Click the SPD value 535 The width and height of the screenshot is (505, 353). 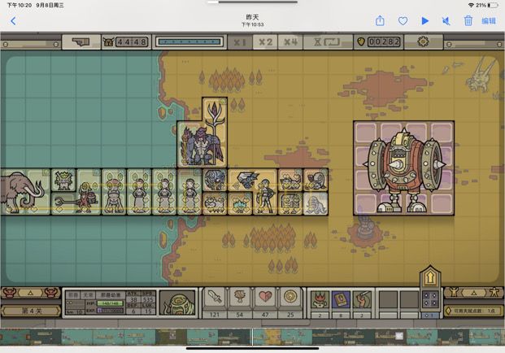tap(148, 300)
